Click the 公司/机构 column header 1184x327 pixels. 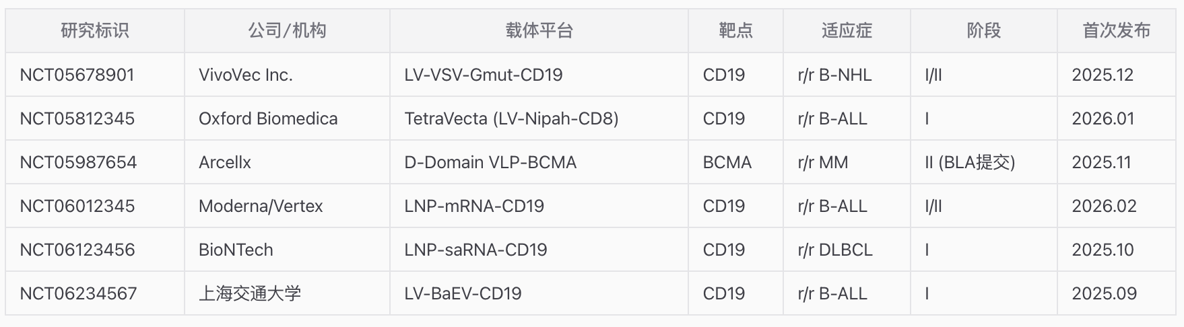coord(287,31)
